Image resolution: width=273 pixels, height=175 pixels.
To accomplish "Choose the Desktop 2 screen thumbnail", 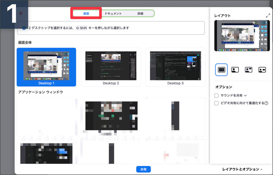I will (111, 67).
